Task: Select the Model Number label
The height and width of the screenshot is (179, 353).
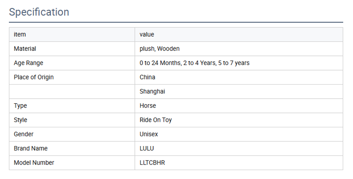Action: (x=34, y=163)
